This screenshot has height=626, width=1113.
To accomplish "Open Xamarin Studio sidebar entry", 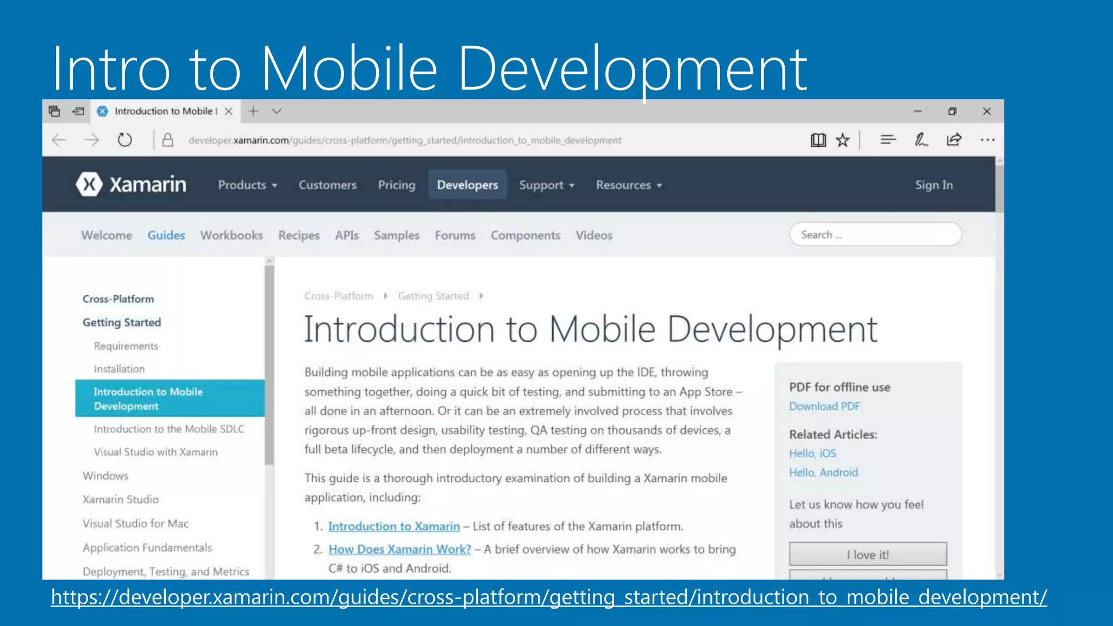I will [x=121, y=499].
